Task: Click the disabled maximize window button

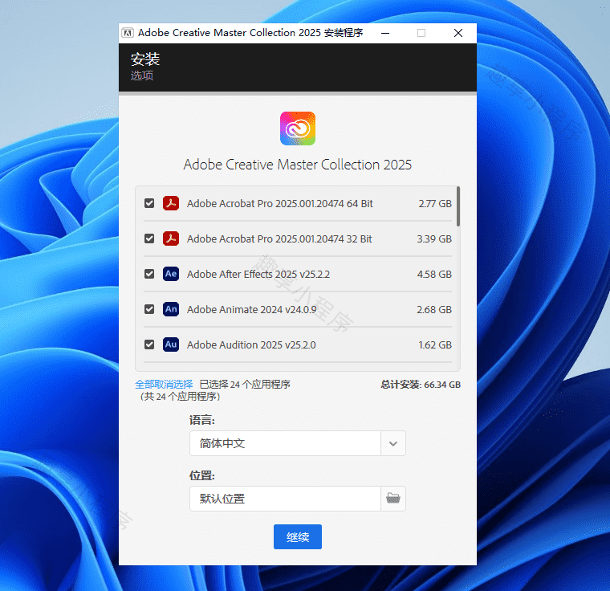Action: click(x=421, y=33)
